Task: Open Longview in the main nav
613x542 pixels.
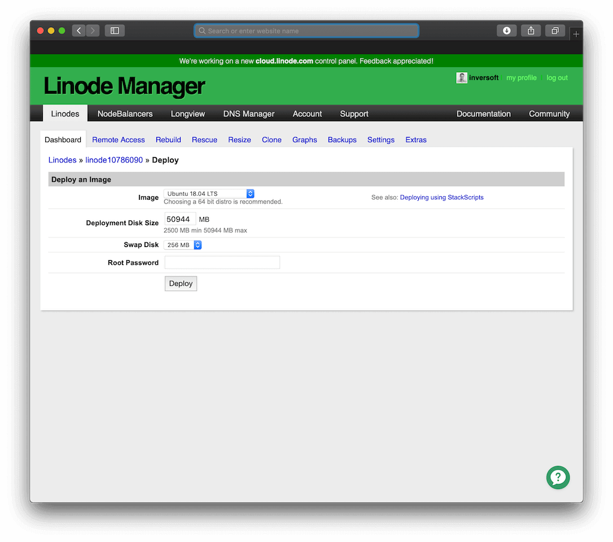Action: [x=187, y=113]
